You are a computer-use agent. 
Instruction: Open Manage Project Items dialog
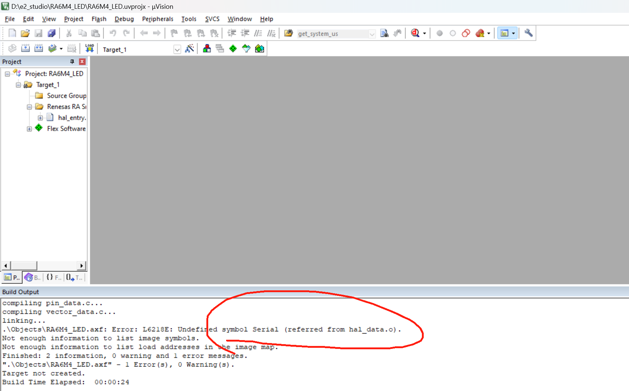pos(207,48)
